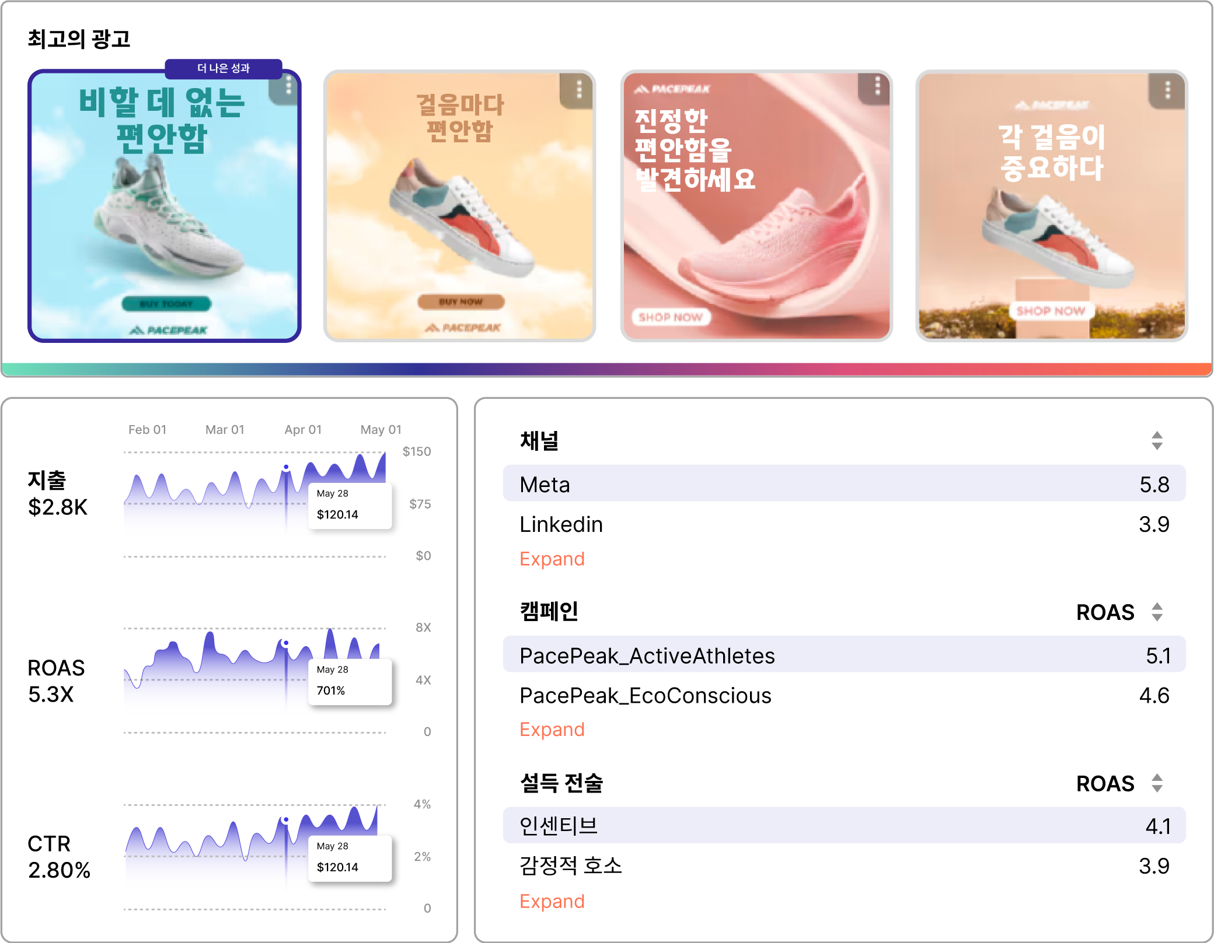Screen dimensions: 1214x943
Task: Click sort arrows beside 캠페인 ROAS
Action: [1157, 612]
